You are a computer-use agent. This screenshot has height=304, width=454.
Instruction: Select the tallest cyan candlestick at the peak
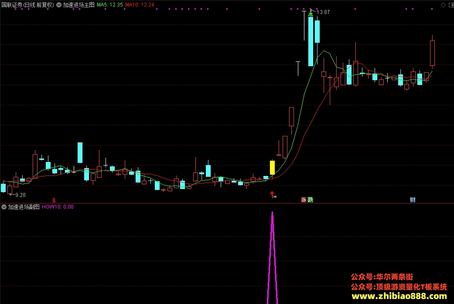tap(311, 42)
